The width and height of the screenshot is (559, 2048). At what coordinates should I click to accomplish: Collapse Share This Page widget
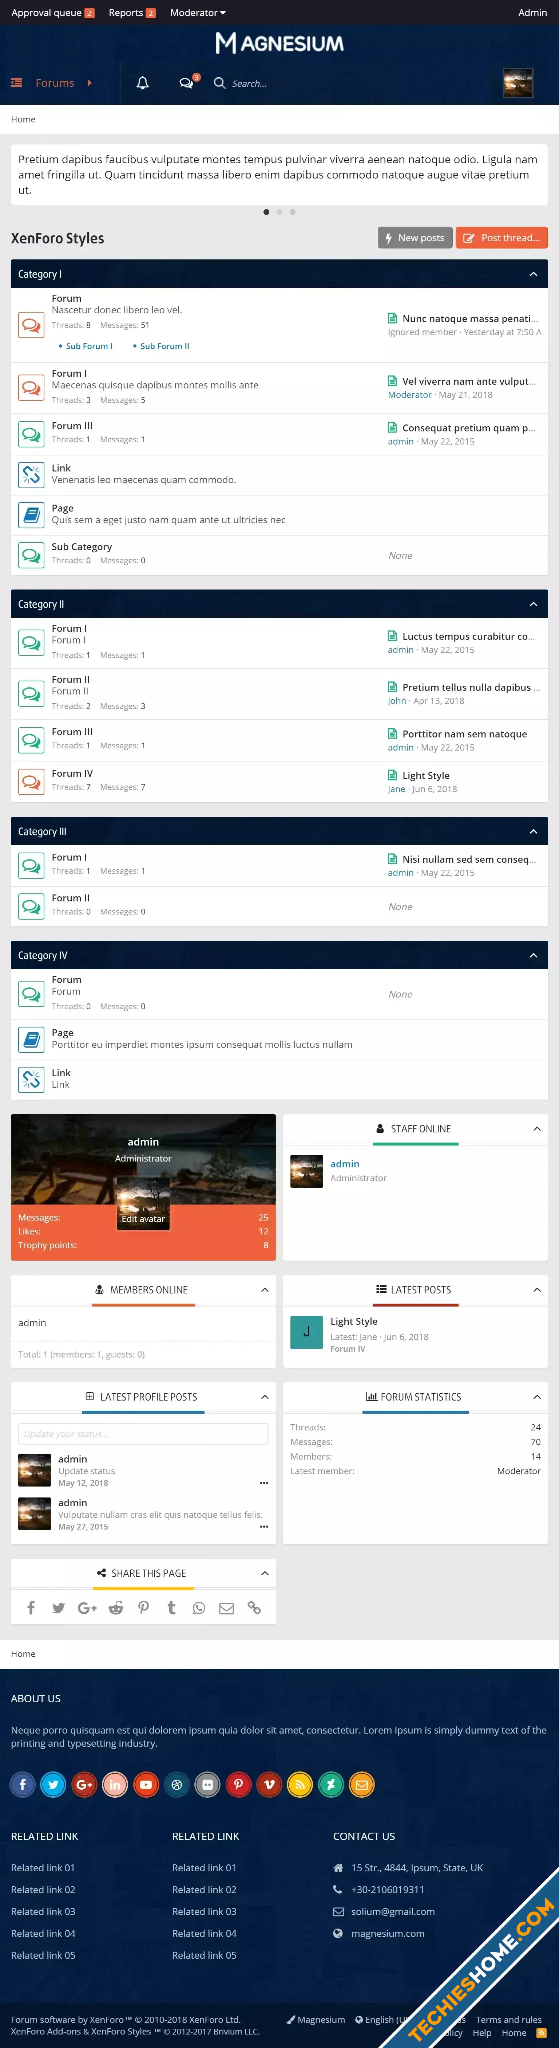(265, 1573)
